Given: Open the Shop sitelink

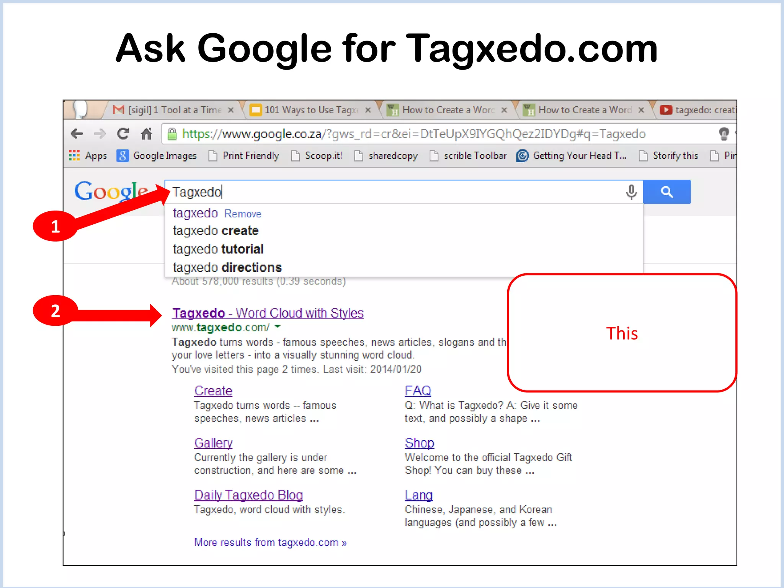Looking at the screenshot, I should [x=419, y=443].
